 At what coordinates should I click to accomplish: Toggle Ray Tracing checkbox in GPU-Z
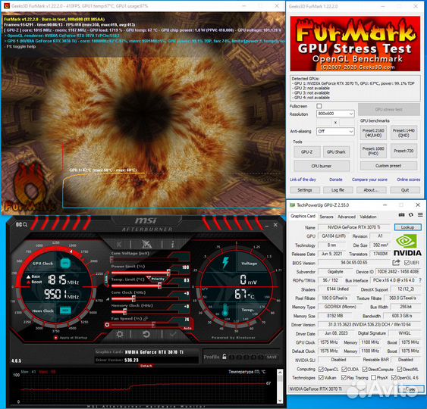(x=344, y=377)
